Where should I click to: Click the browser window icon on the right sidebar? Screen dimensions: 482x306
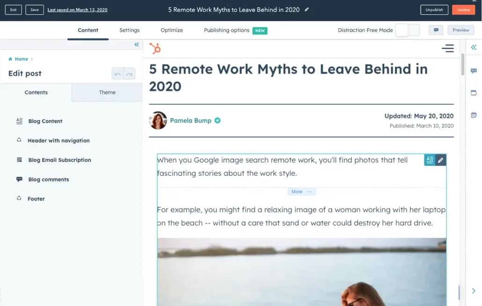click(x=474, y=93)
